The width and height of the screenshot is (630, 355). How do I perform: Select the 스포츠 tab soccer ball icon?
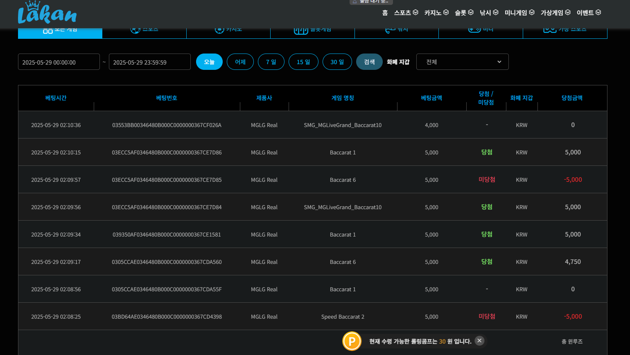tap(135, 30)
